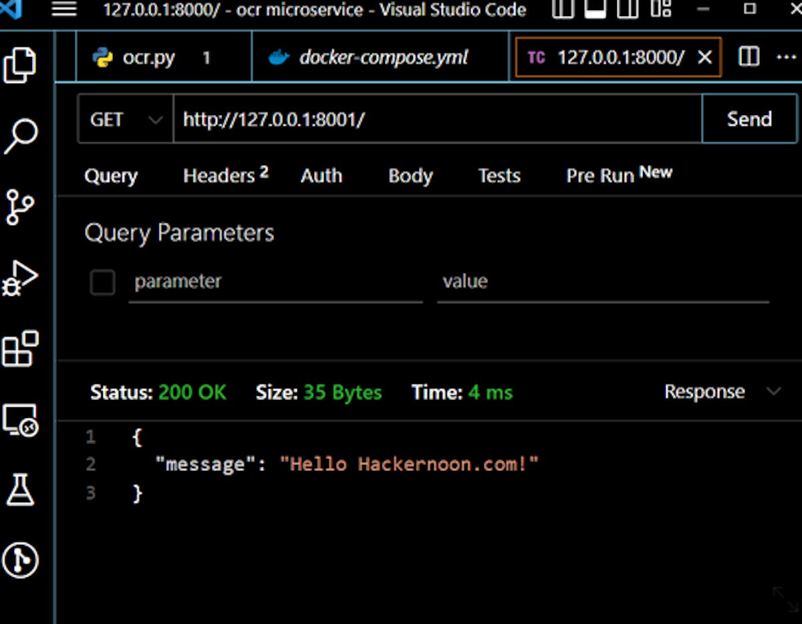
Task: Toggle the panel layout icon in title bar
Action: click(x=595, y=9)
